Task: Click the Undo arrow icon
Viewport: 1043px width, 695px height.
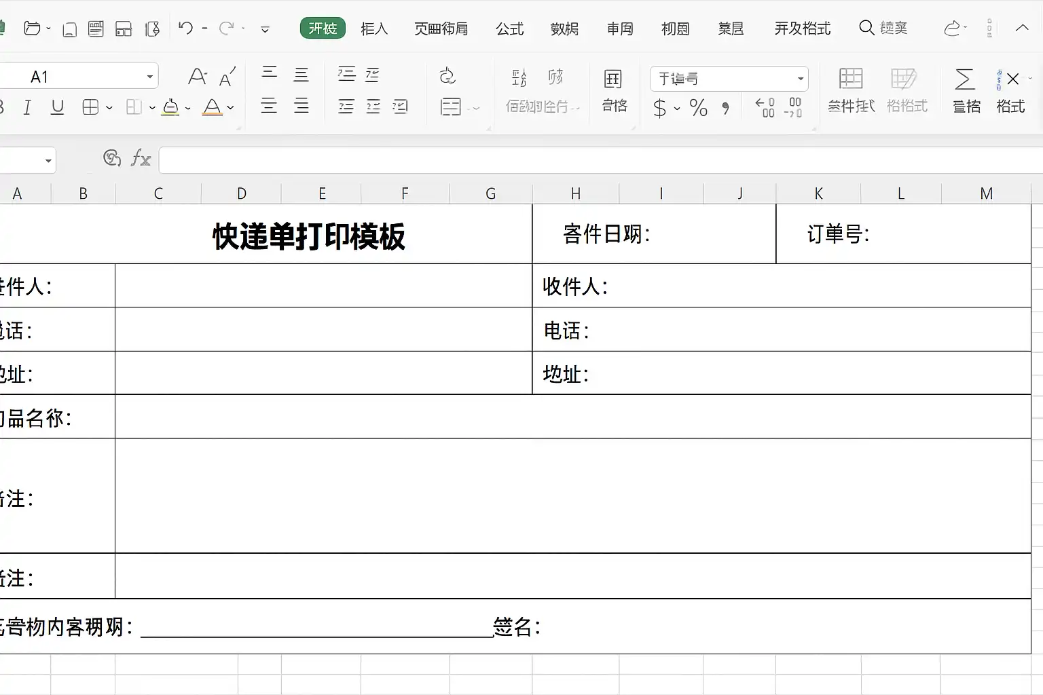Action: 185,28
